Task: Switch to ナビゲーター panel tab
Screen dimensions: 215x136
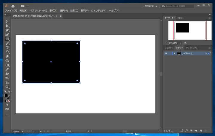Action: (x=170, y=18)
